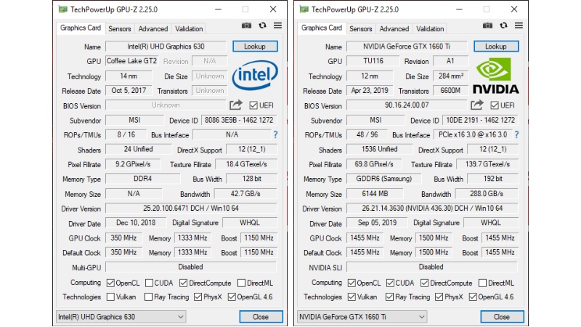Click the GPU-Z app icon in the Intel window's title bar
The image size is (581, 327).
62,9
